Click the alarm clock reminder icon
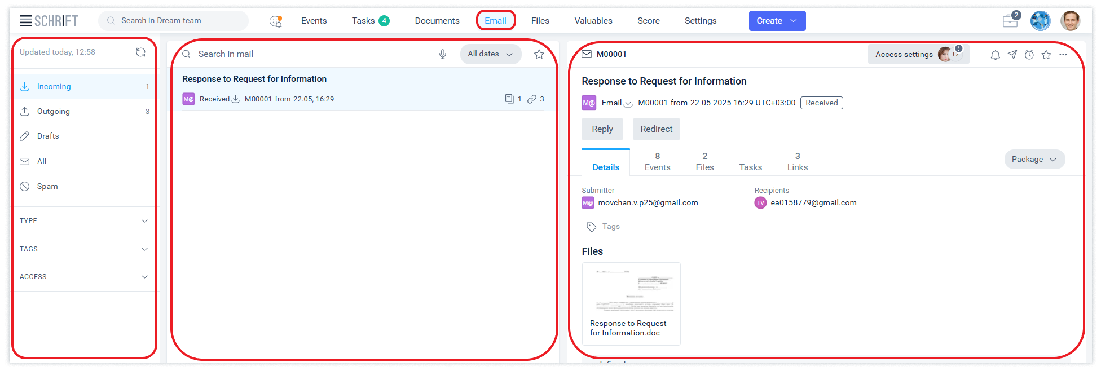1101x371 pixels. (x=1029, y=55)
